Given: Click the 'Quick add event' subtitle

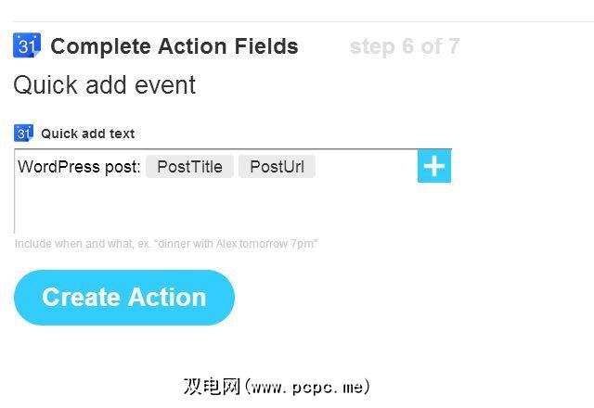Looking at the screenshot, I should 104,85.
